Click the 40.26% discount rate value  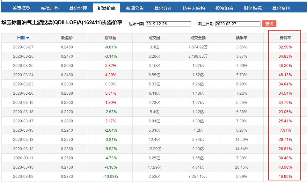[285, 66]
